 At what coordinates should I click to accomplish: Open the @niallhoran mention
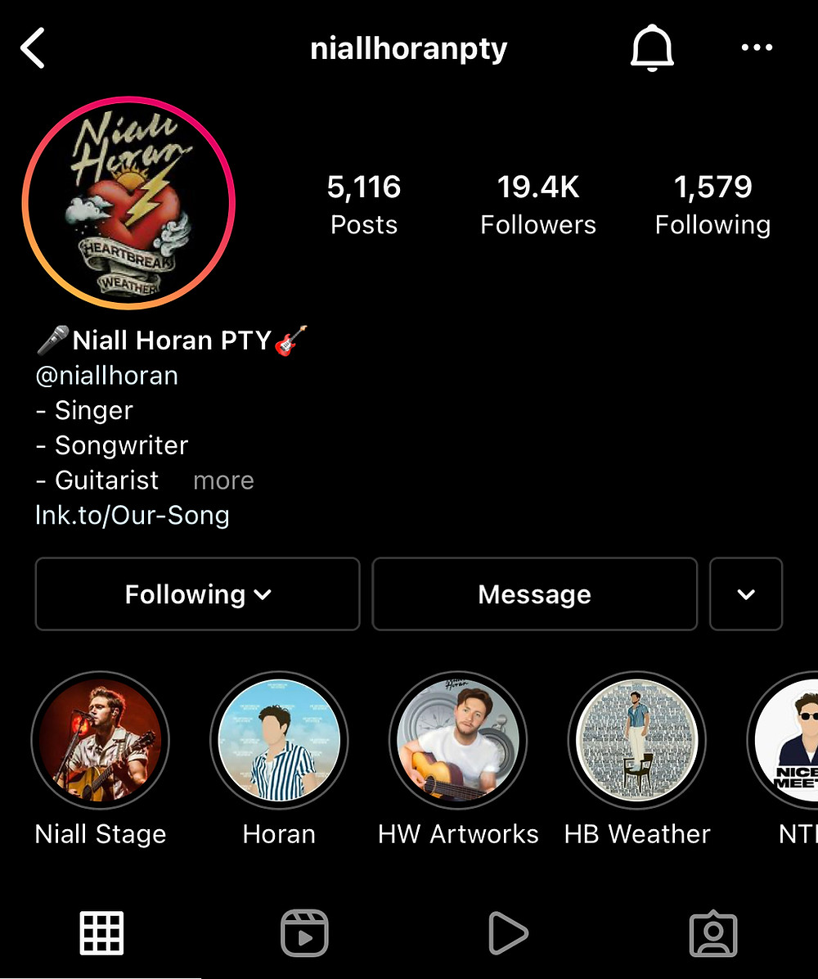pyautogui.click(x=106, y=376)
